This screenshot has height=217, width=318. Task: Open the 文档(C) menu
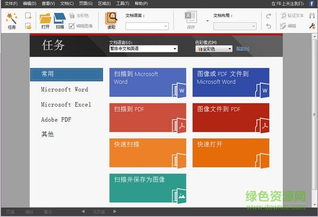pyautogui.click(x=67, y=3)
